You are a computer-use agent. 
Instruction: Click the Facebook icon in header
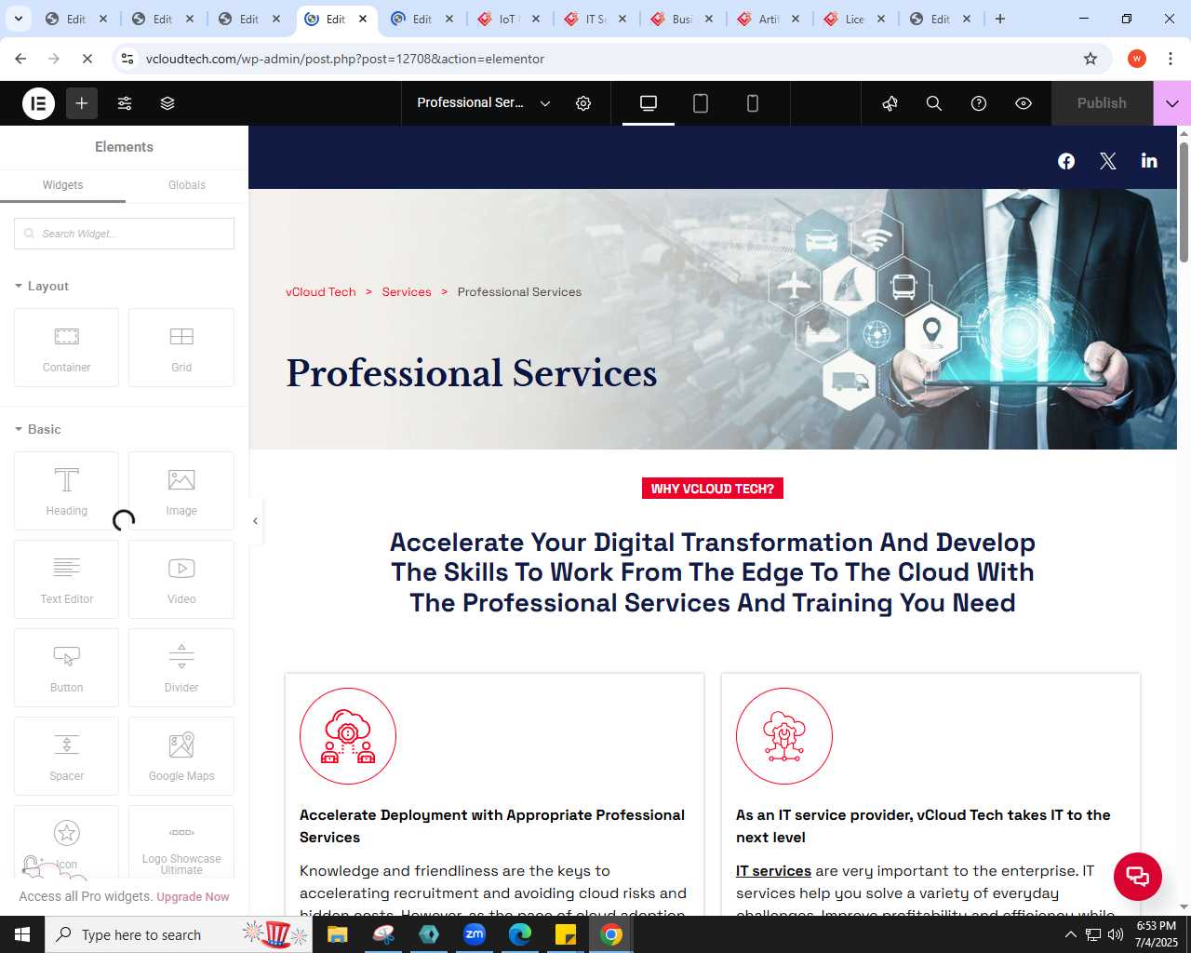[1066, 161]
